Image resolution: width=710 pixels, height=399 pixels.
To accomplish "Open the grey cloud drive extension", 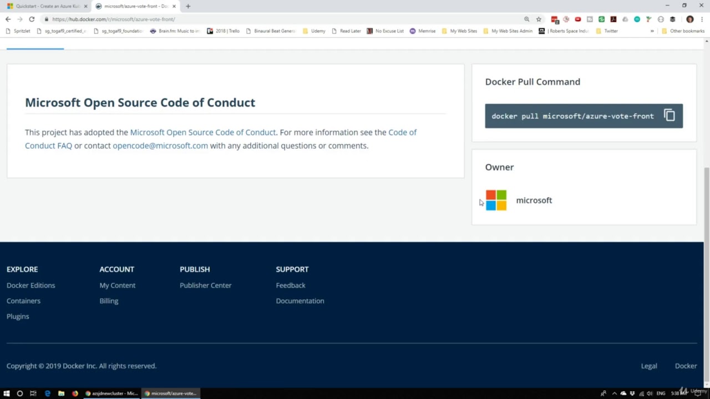I will [x=625, y=19].
